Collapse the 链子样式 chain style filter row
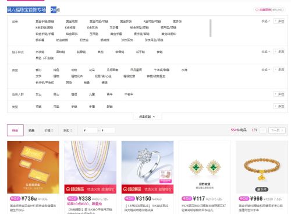 (266, 52)
